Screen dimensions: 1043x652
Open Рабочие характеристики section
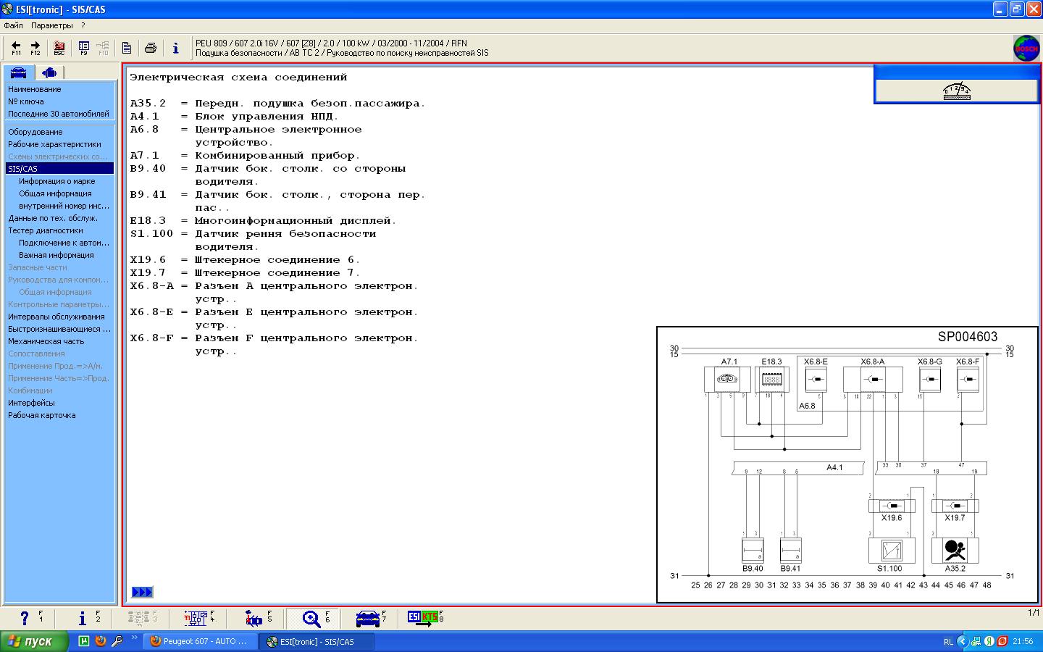coord(54,144)
